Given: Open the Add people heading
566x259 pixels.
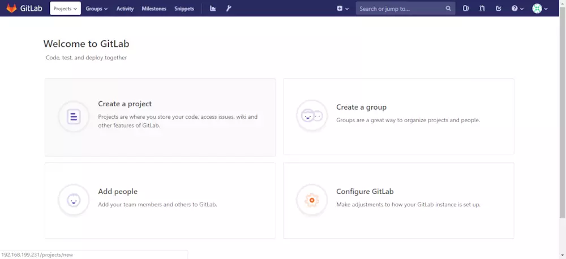Looking at the screenshot, I should click(x=118, y=192).
